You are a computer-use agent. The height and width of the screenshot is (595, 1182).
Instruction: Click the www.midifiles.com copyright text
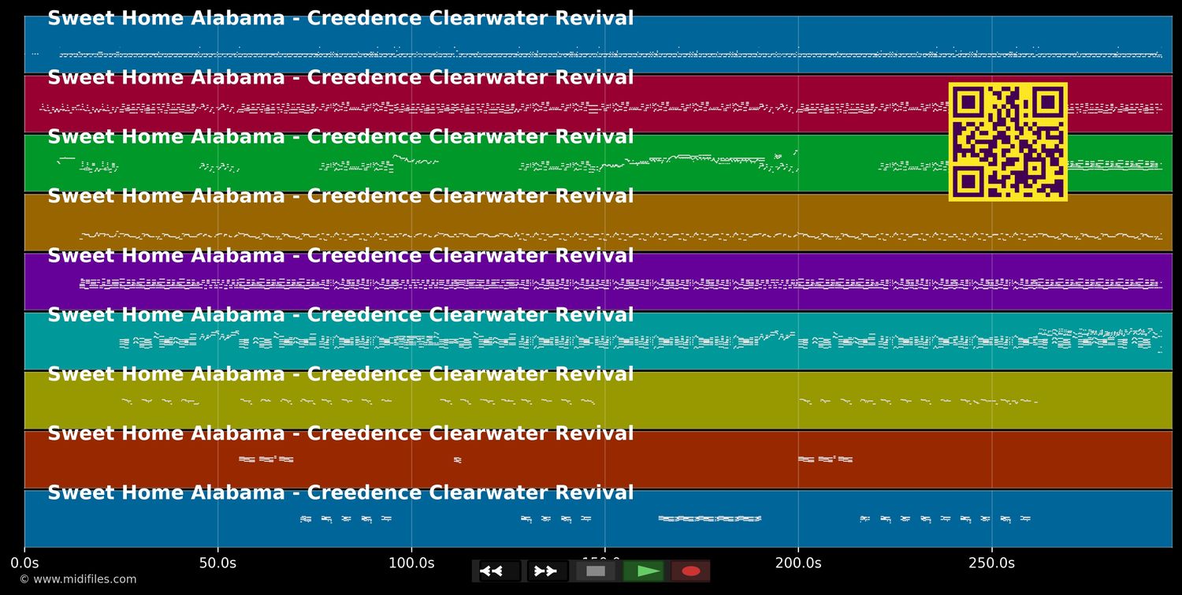click(x=78, y=579)
